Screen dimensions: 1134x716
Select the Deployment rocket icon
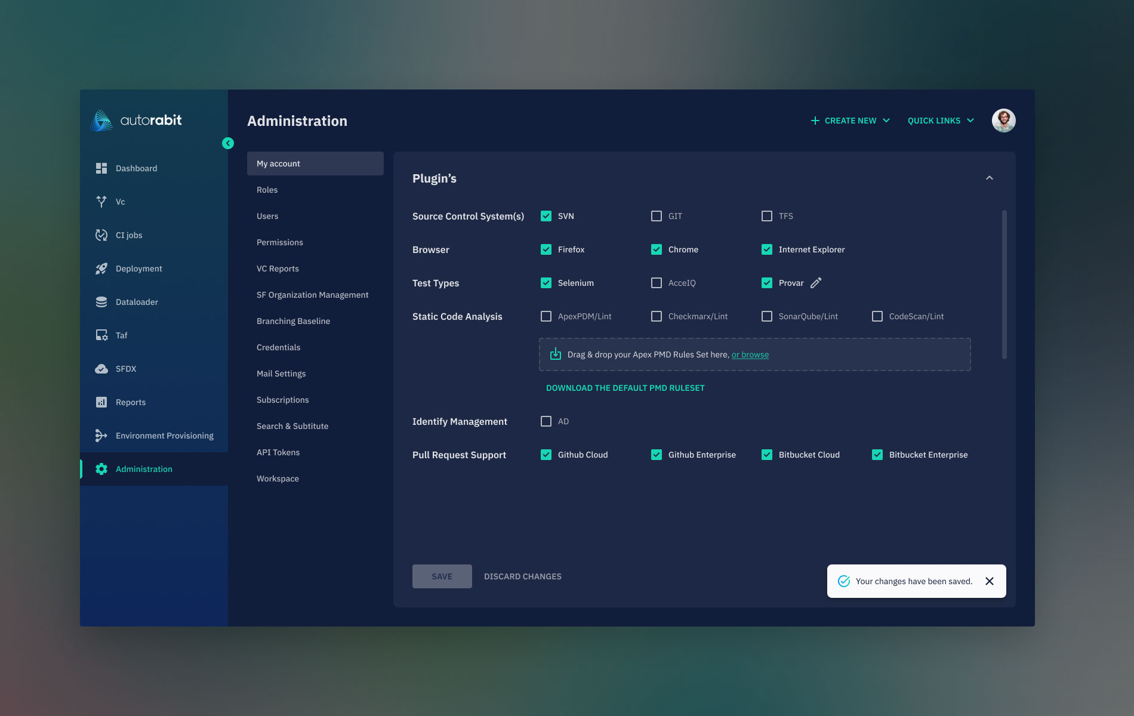click(x=101, y=268)
